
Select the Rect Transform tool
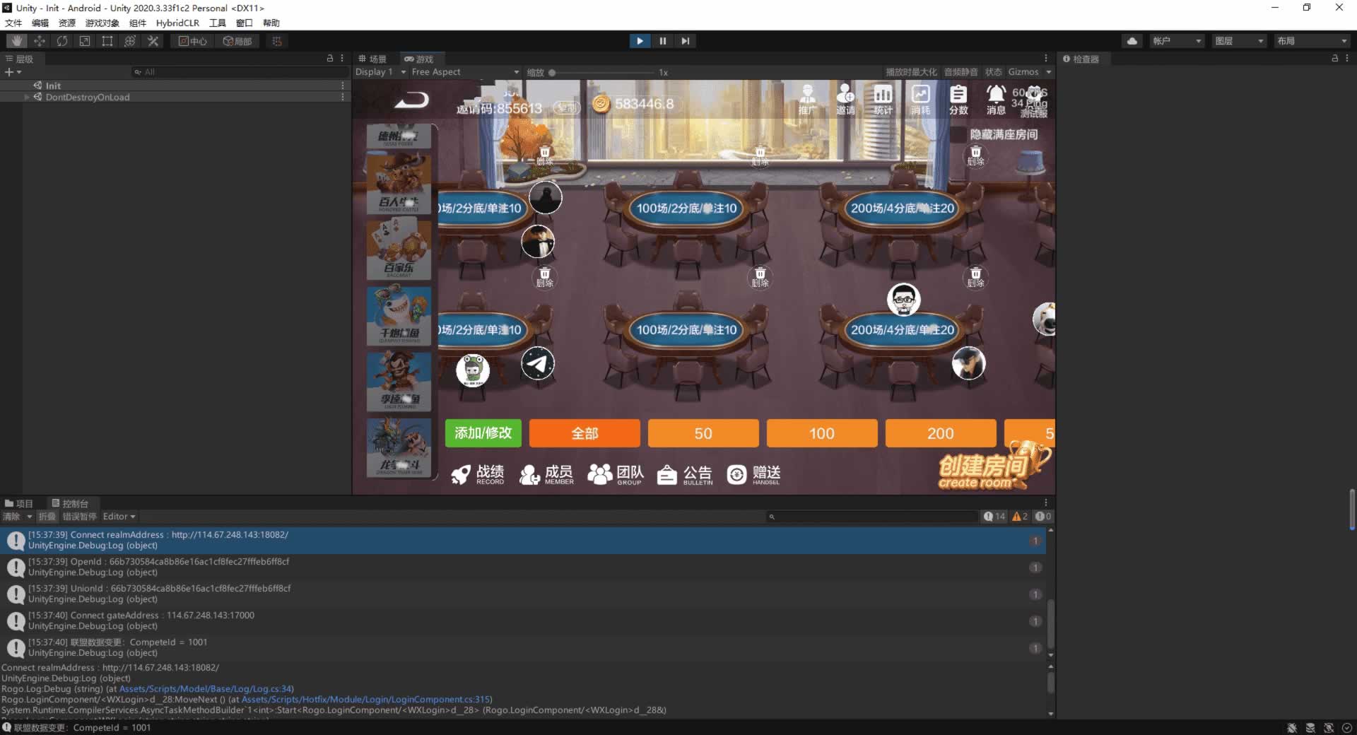pyautogui.click(x=107, y=41)
